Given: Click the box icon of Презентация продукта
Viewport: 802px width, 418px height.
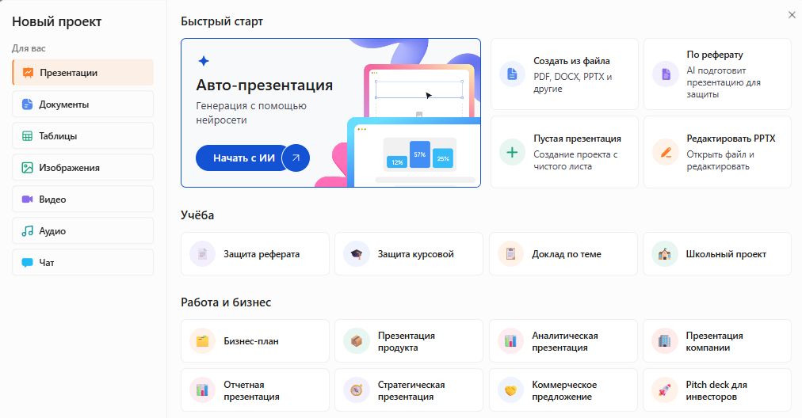Looking at the screenshot, I should [357, 341].
